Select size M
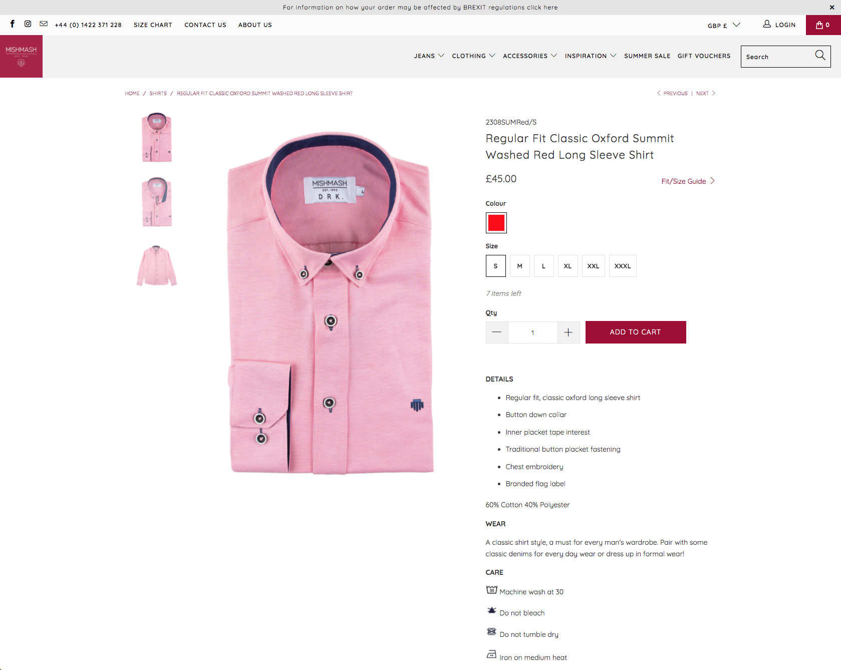Viewport: 841px width, 670px height. [520, 266]
